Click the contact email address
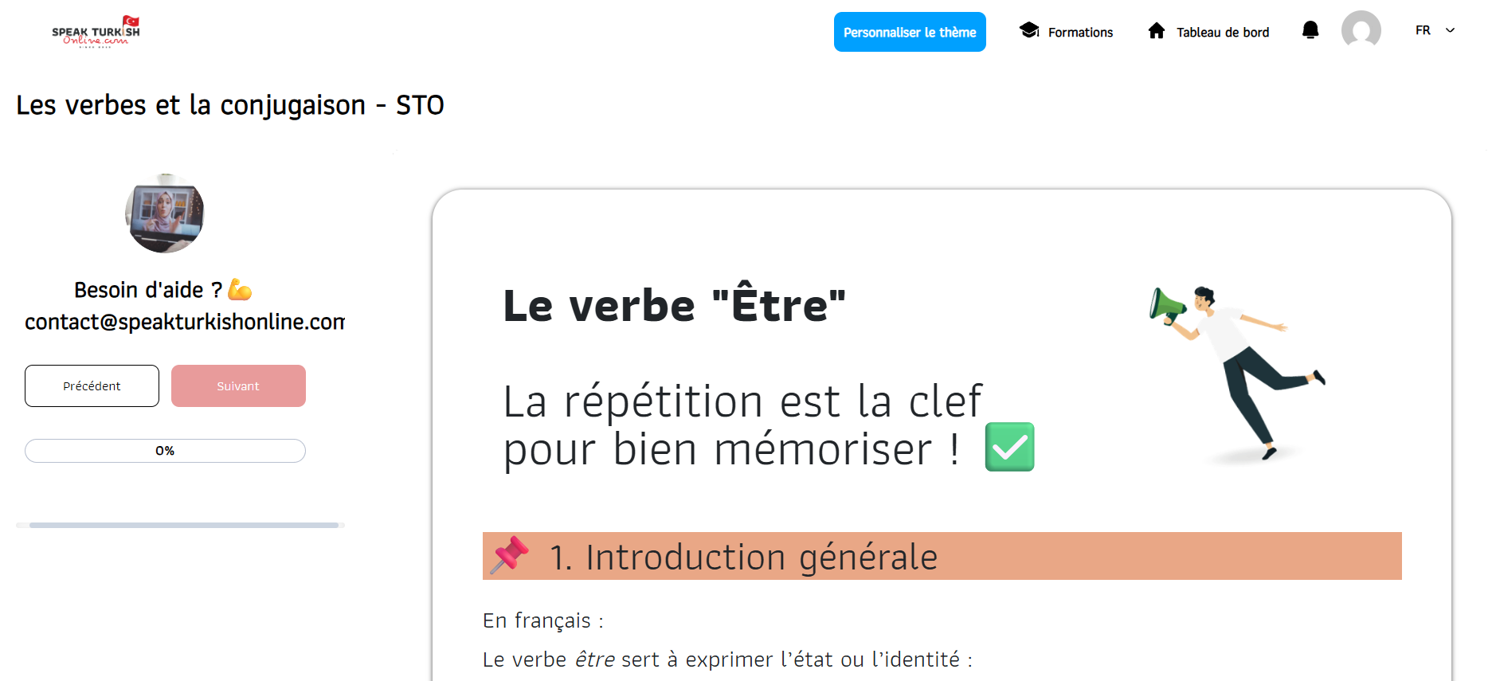 click(x=185, y=322)
